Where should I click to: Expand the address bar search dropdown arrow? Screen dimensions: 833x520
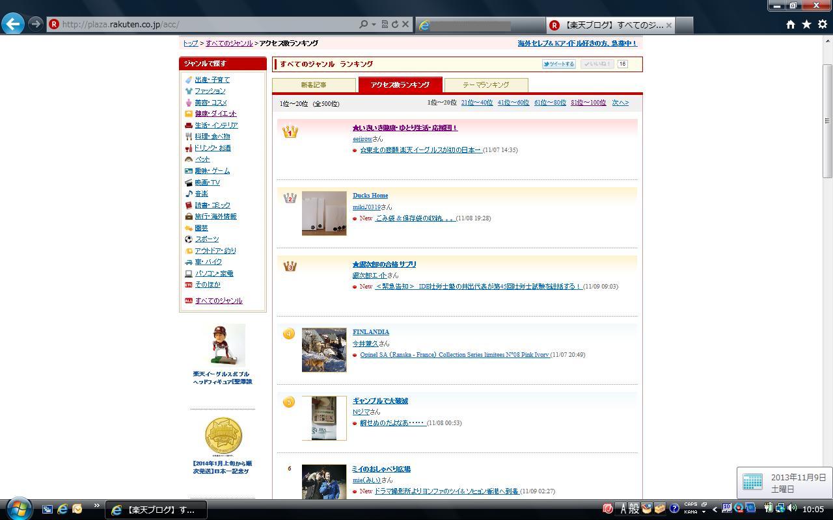click(374, 24)
